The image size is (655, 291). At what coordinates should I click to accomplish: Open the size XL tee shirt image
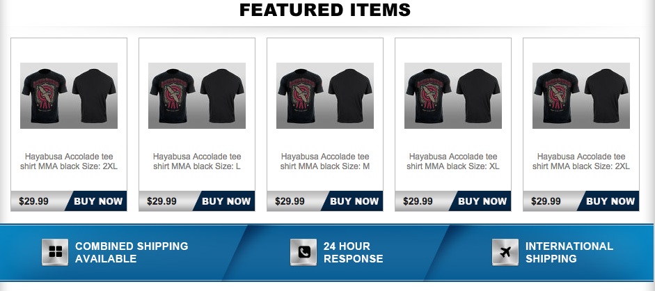453,95
